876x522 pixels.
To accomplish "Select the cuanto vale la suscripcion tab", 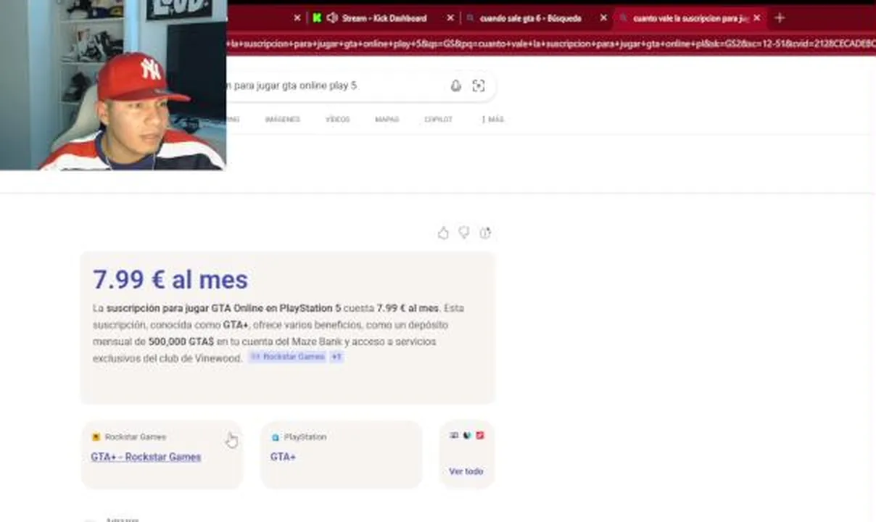I will [x=689, y=18].
